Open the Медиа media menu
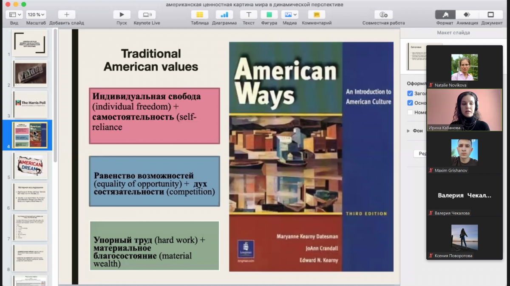Screen dimensions: 510x286 pos(289,15)
